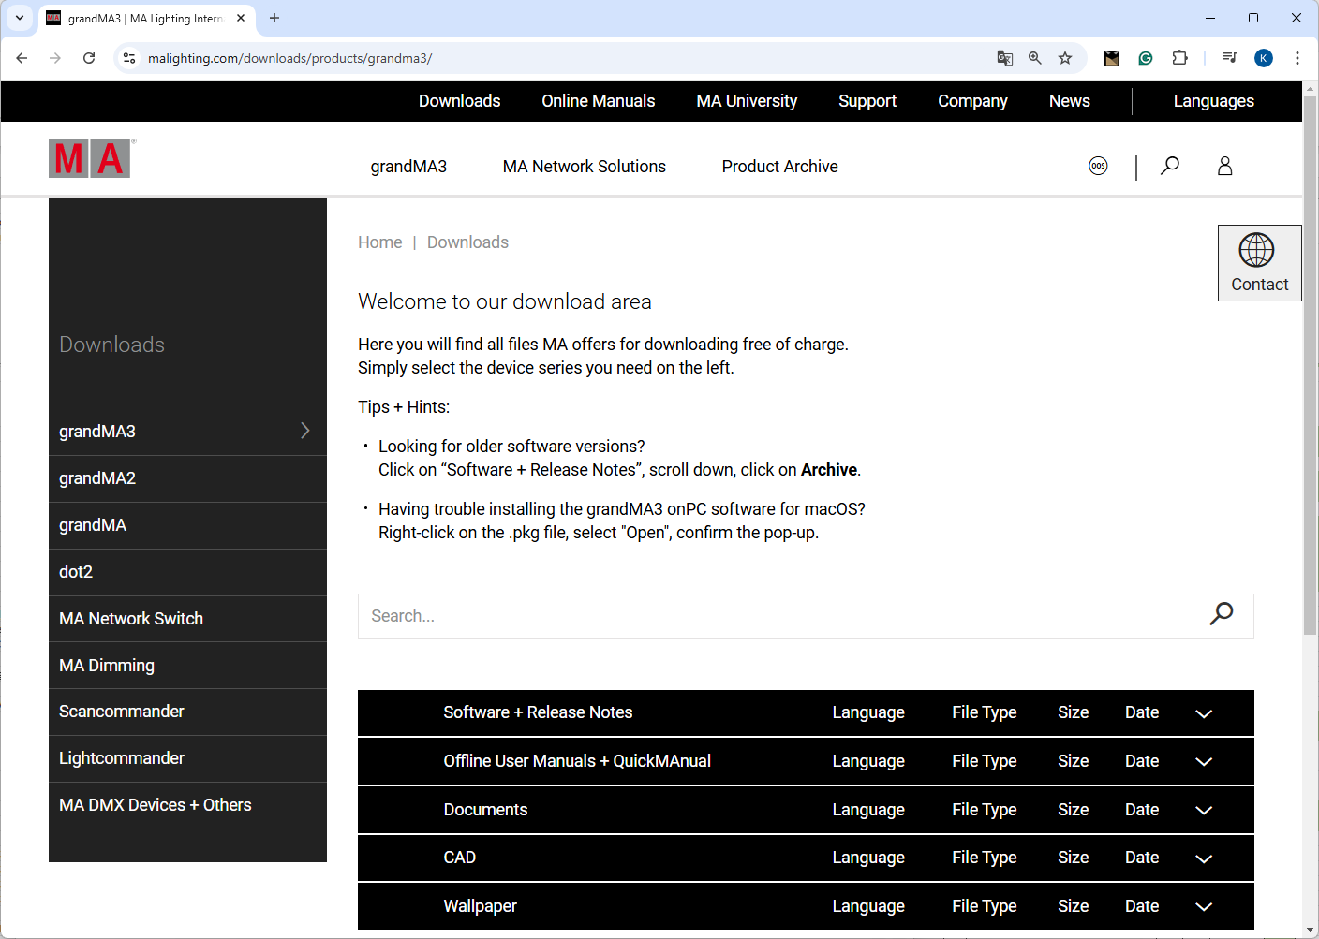Click the Search downloads input field
The image size is (1319, 939).
778,616
